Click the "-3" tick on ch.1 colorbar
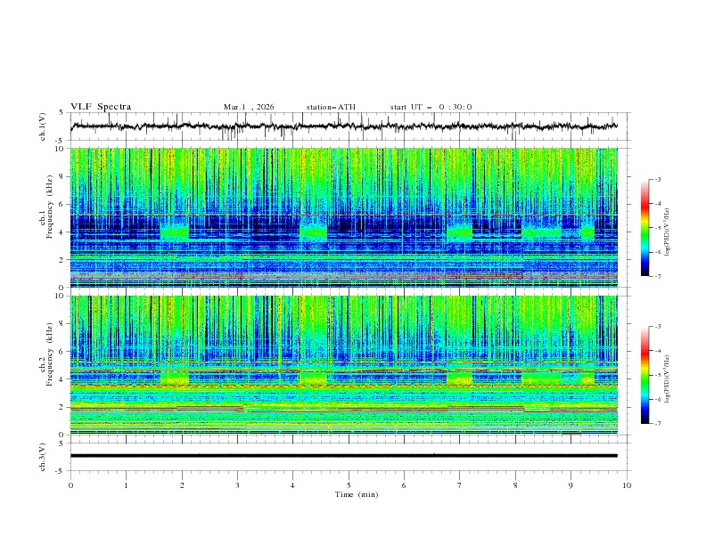This screenshot has height=545, width=706. [658, 179]
